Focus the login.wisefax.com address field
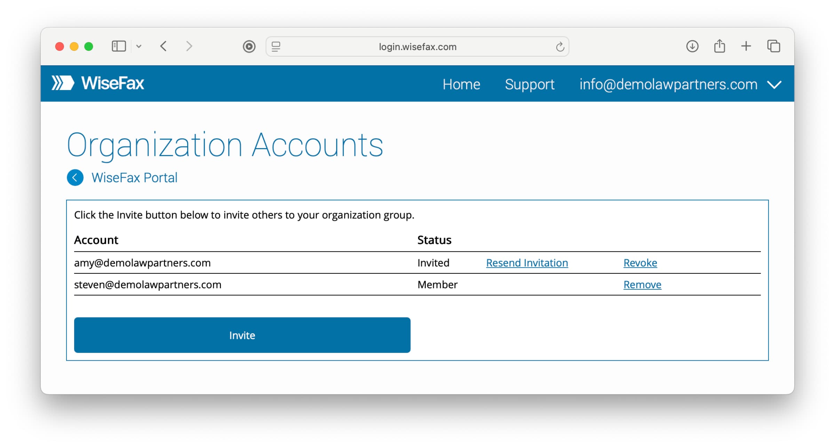This screenshot has width=835, height=448. coord(417,47)
